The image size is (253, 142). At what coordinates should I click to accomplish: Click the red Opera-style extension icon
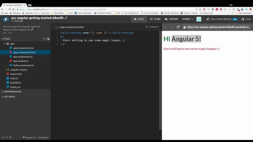pyautogui.click(x=204, y=9)
